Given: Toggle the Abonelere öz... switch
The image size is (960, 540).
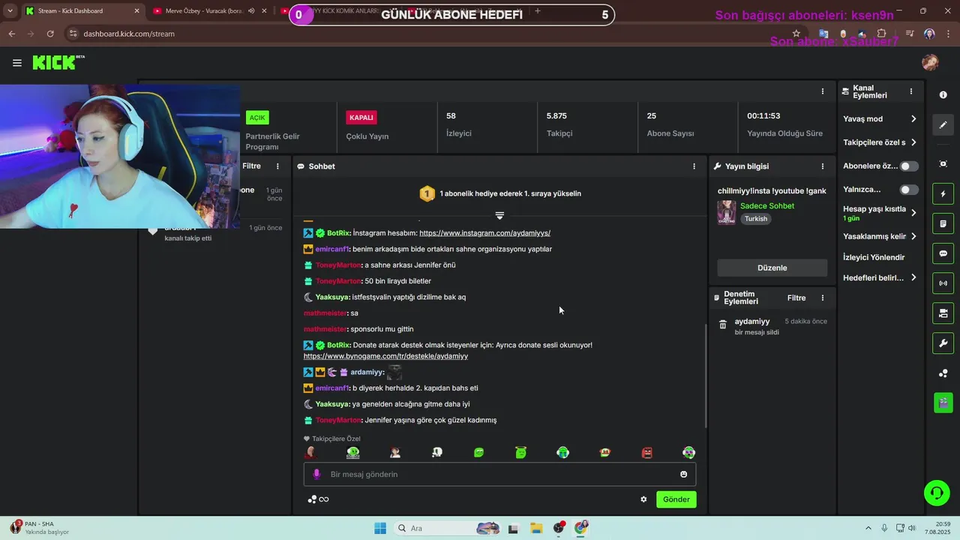Looking at the screenshot, I should [x=909, y=166].
